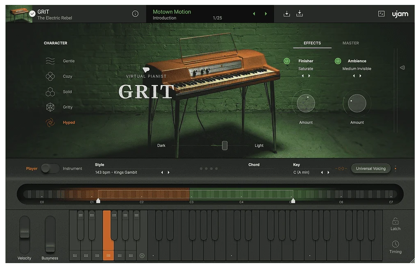This screenshot has width=420, height=268.
Task: Switch to the MASTER tab
Action: click(350, 43)
